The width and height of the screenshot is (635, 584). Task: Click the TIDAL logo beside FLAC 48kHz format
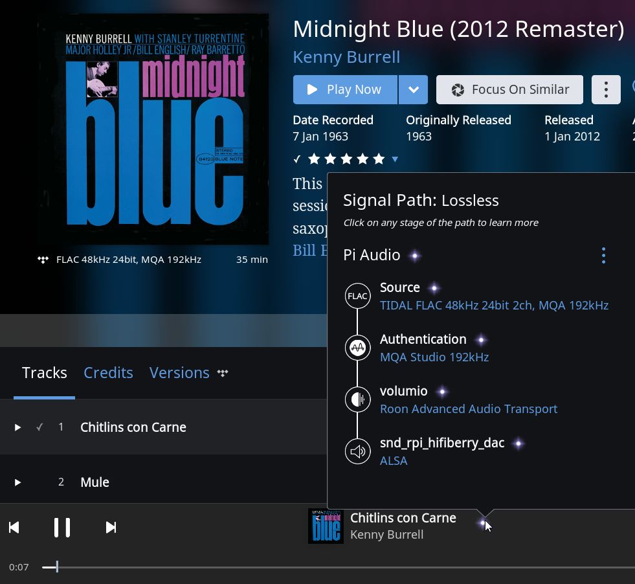click(43, 260)
